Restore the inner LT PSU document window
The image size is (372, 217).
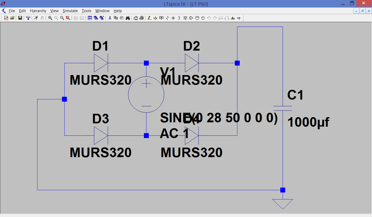363,11
